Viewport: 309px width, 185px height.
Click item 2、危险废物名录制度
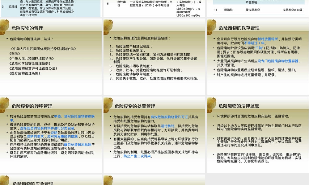coord(128,51)
